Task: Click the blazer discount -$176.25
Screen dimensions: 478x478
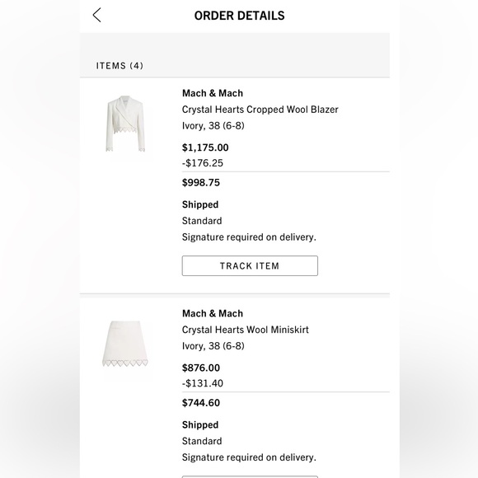Action: pos(203,163)
